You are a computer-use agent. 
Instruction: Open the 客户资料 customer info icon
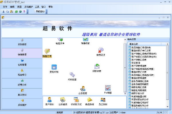coord(50,101)
